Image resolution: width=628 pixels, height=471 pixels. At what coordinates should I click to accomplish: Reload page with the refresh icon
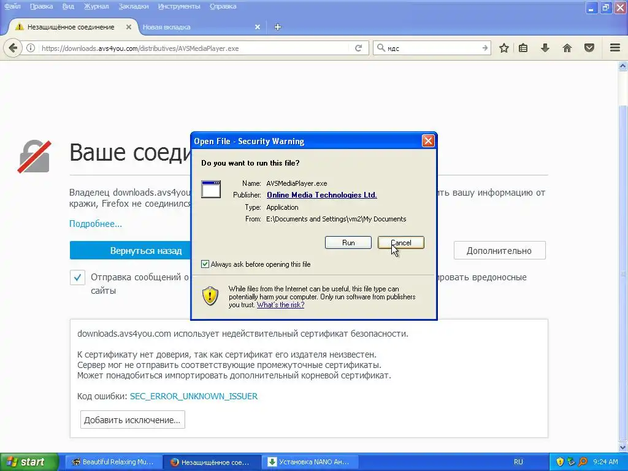click(358, 48)
